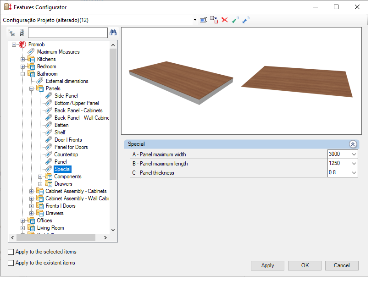The width and height of the screenshot is (371, 281).
Task: Click the binoculars search icon
Action: pyautogui.click(x=113, y=33)
